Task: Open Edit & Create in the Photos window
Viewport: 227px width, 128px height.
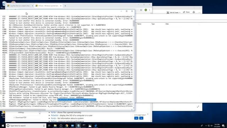Action: coord(173,12)
